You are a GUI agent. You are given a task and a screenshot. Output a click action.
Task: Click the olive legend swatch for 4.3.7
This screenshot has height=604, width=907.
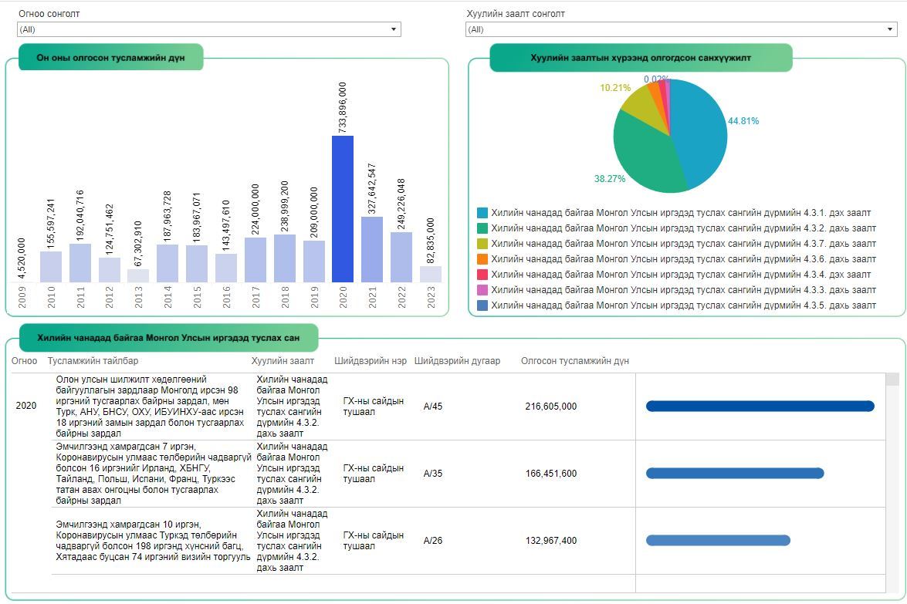click(482, 244)
